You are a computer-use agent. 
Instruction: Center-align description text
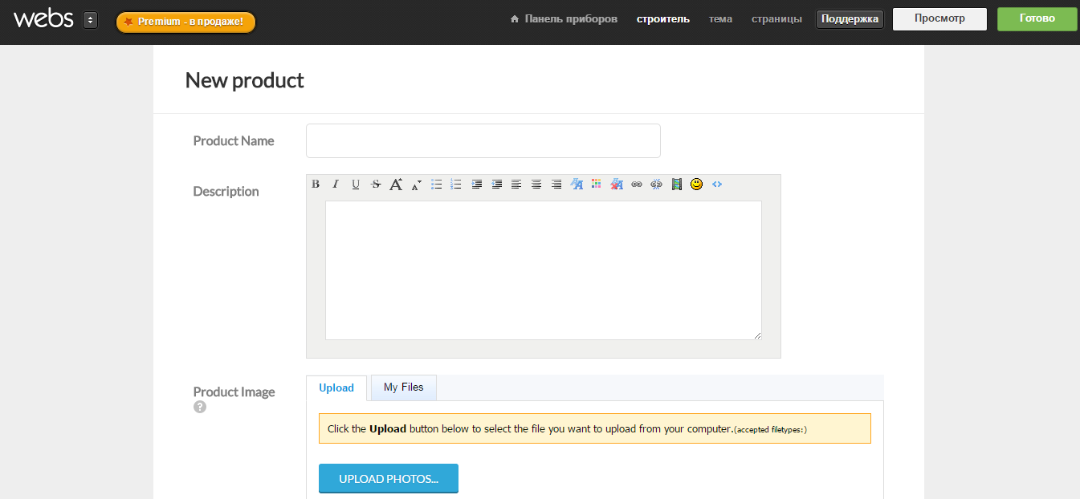pyautogui.click(x=536, y=185)
